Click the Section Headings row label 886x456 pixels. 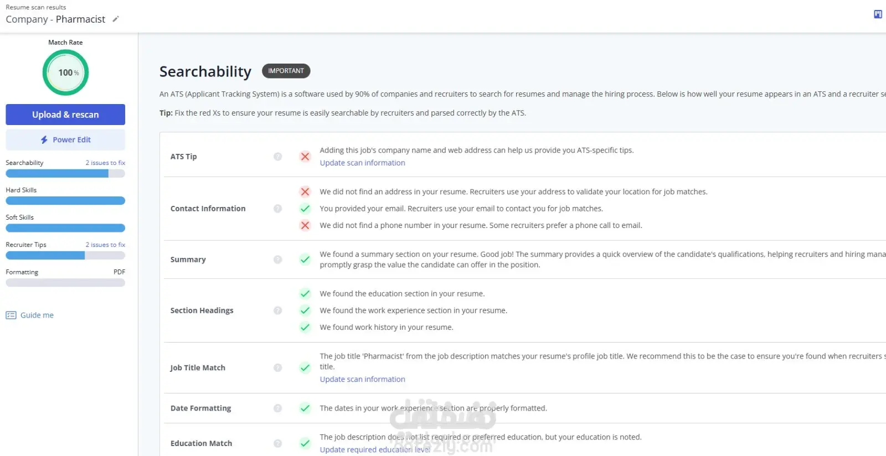pos(202,310)
